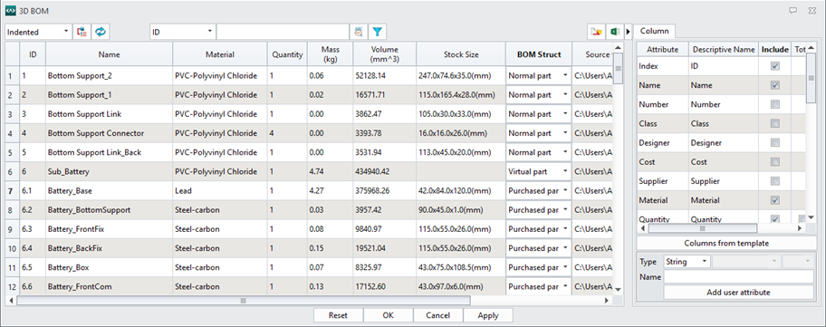Click the BOM table scroll down arrow
Screen dimensions: 826x327
click(619, 289)
